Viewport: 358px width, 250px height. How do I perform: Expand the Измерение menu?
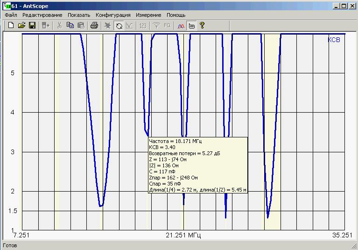click(x=148, y=15)
